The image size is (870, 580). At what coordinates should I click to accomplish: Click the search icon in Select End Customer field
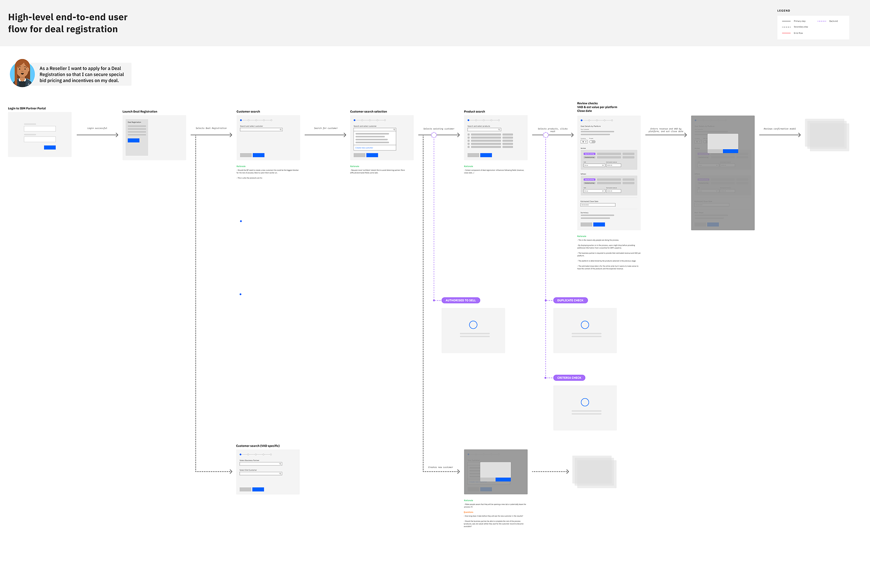(x=280, y=473)
